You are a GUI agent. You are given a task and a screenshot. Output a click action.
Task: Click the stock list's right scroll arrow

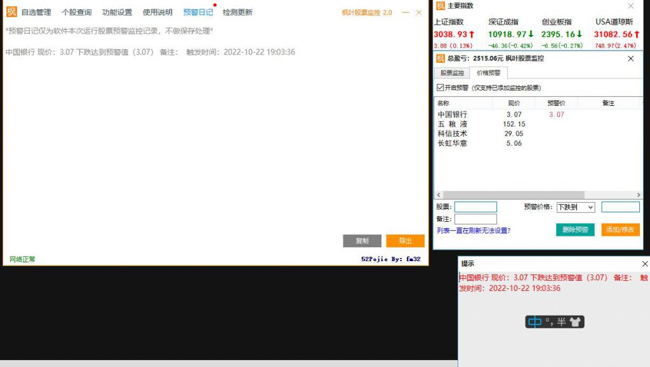coord(638,195)
